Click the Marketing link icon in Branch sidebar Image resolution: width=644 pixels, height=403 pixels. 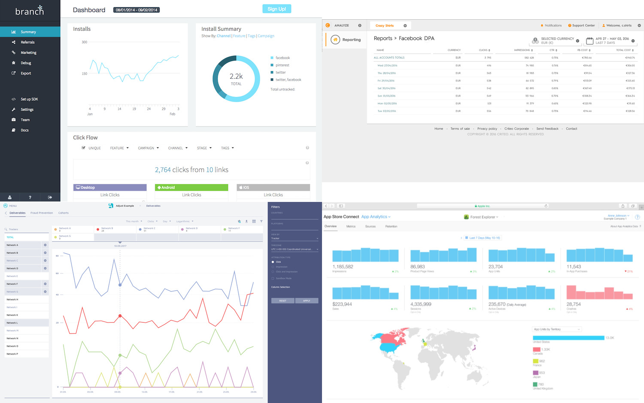(x=13, y=52)
